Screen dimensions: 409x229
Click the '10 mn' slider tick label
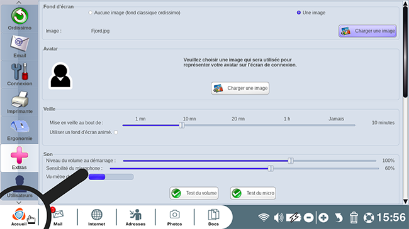[x=189, y=119]
